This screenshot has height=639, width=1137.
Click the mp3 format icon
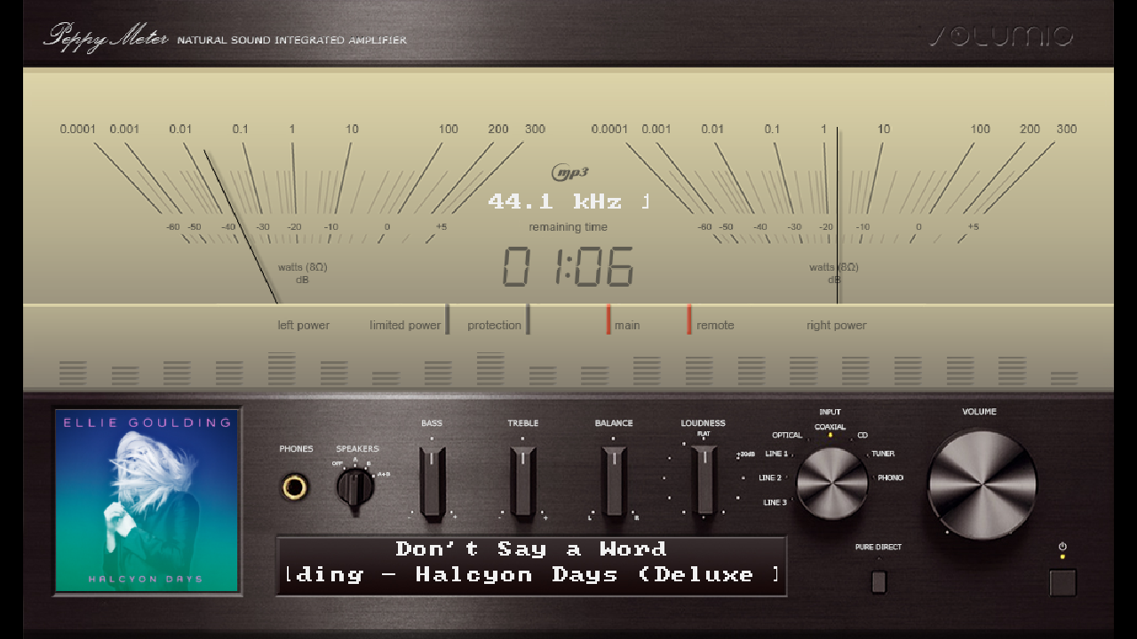570,172
